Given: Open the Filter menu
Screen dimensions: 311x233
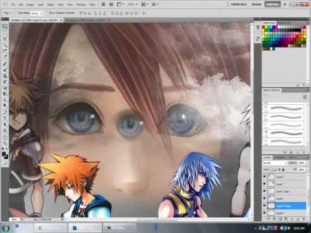Looking at the screenshot, I should click(61, 5).
